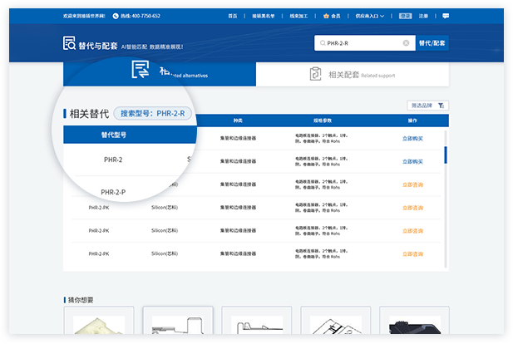The image size is (513, 344).
Task: Click the crown icon beside 会员
Action: [x=326, y=16]
